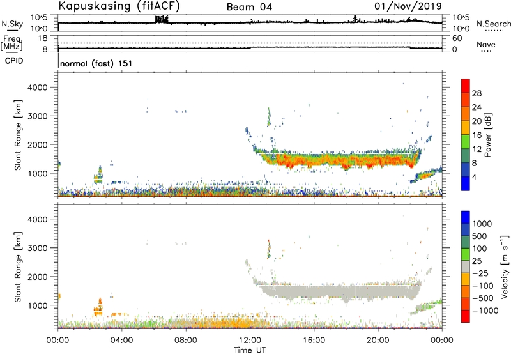Click the gray band of the Velocity color bar
511x354 pixels.
[466, 266]
